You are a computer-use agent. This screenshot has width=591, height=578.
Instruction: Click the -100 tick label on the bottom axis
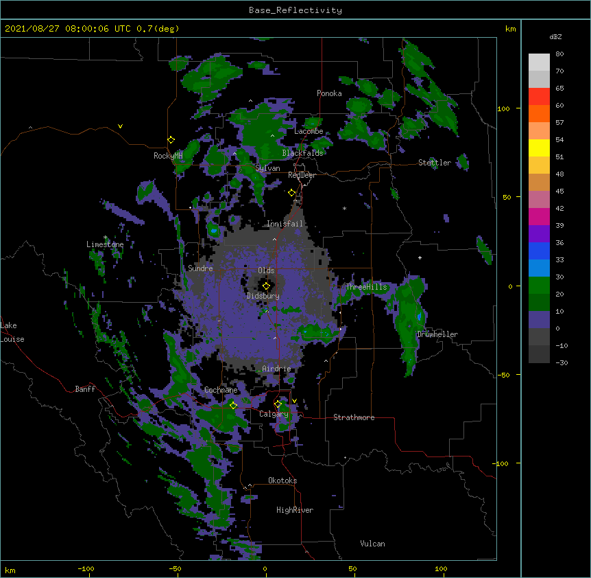tap(86, 568)
